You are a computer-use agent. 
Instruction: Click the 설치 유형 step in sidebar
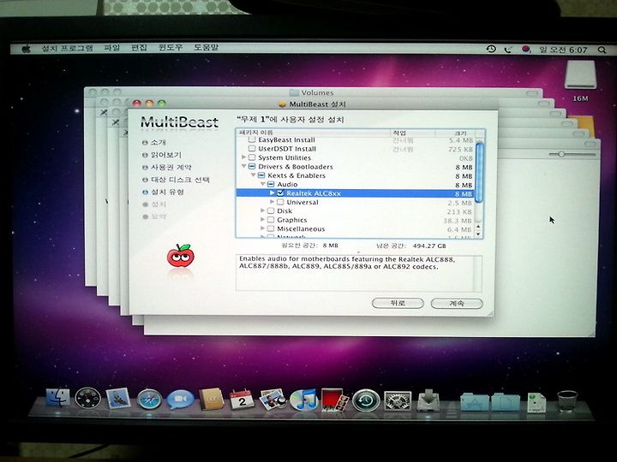[x=167, y=192]
